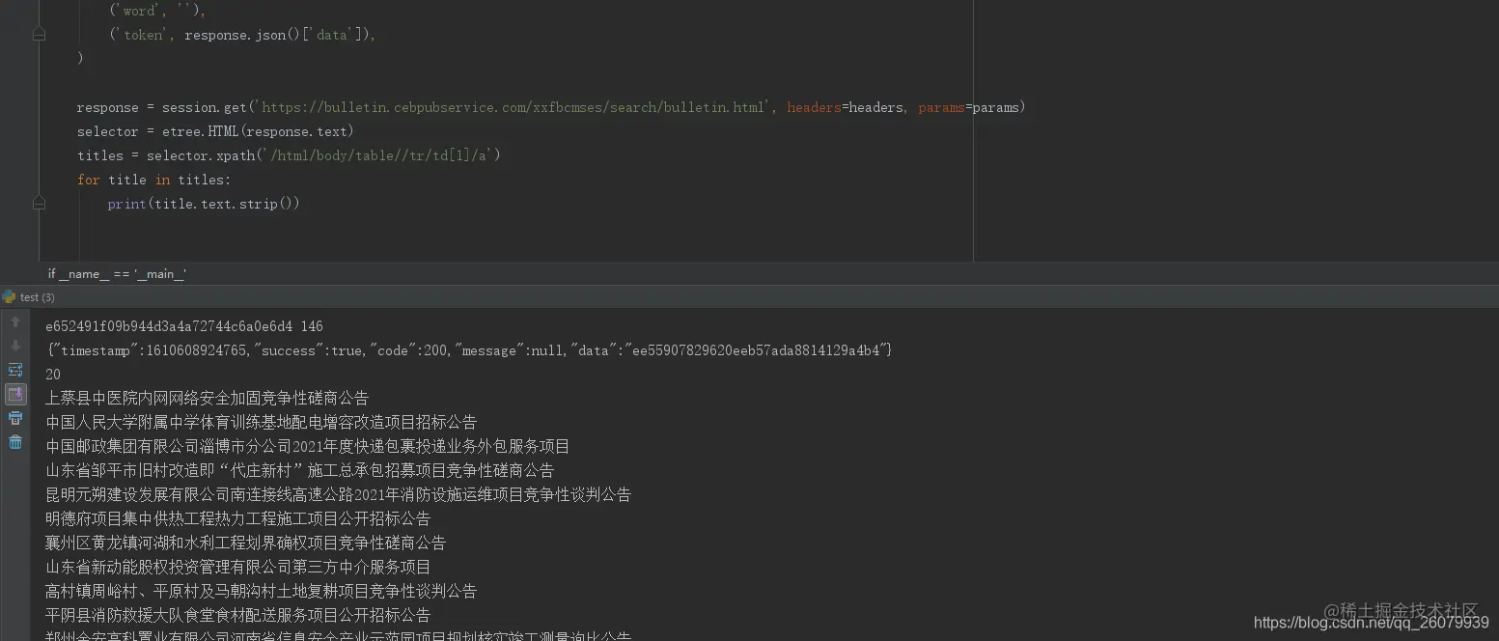Click the Python icon on test tab
This screenshot has width=1499, height=641.
pyautogui.click(x=9, y=297)
